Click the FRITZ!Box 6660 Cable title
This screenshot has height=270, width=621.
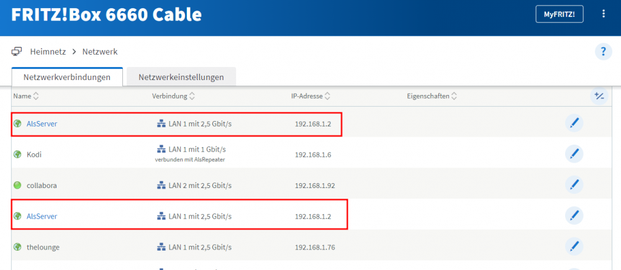pyautogui.click(x=107, y=15)
